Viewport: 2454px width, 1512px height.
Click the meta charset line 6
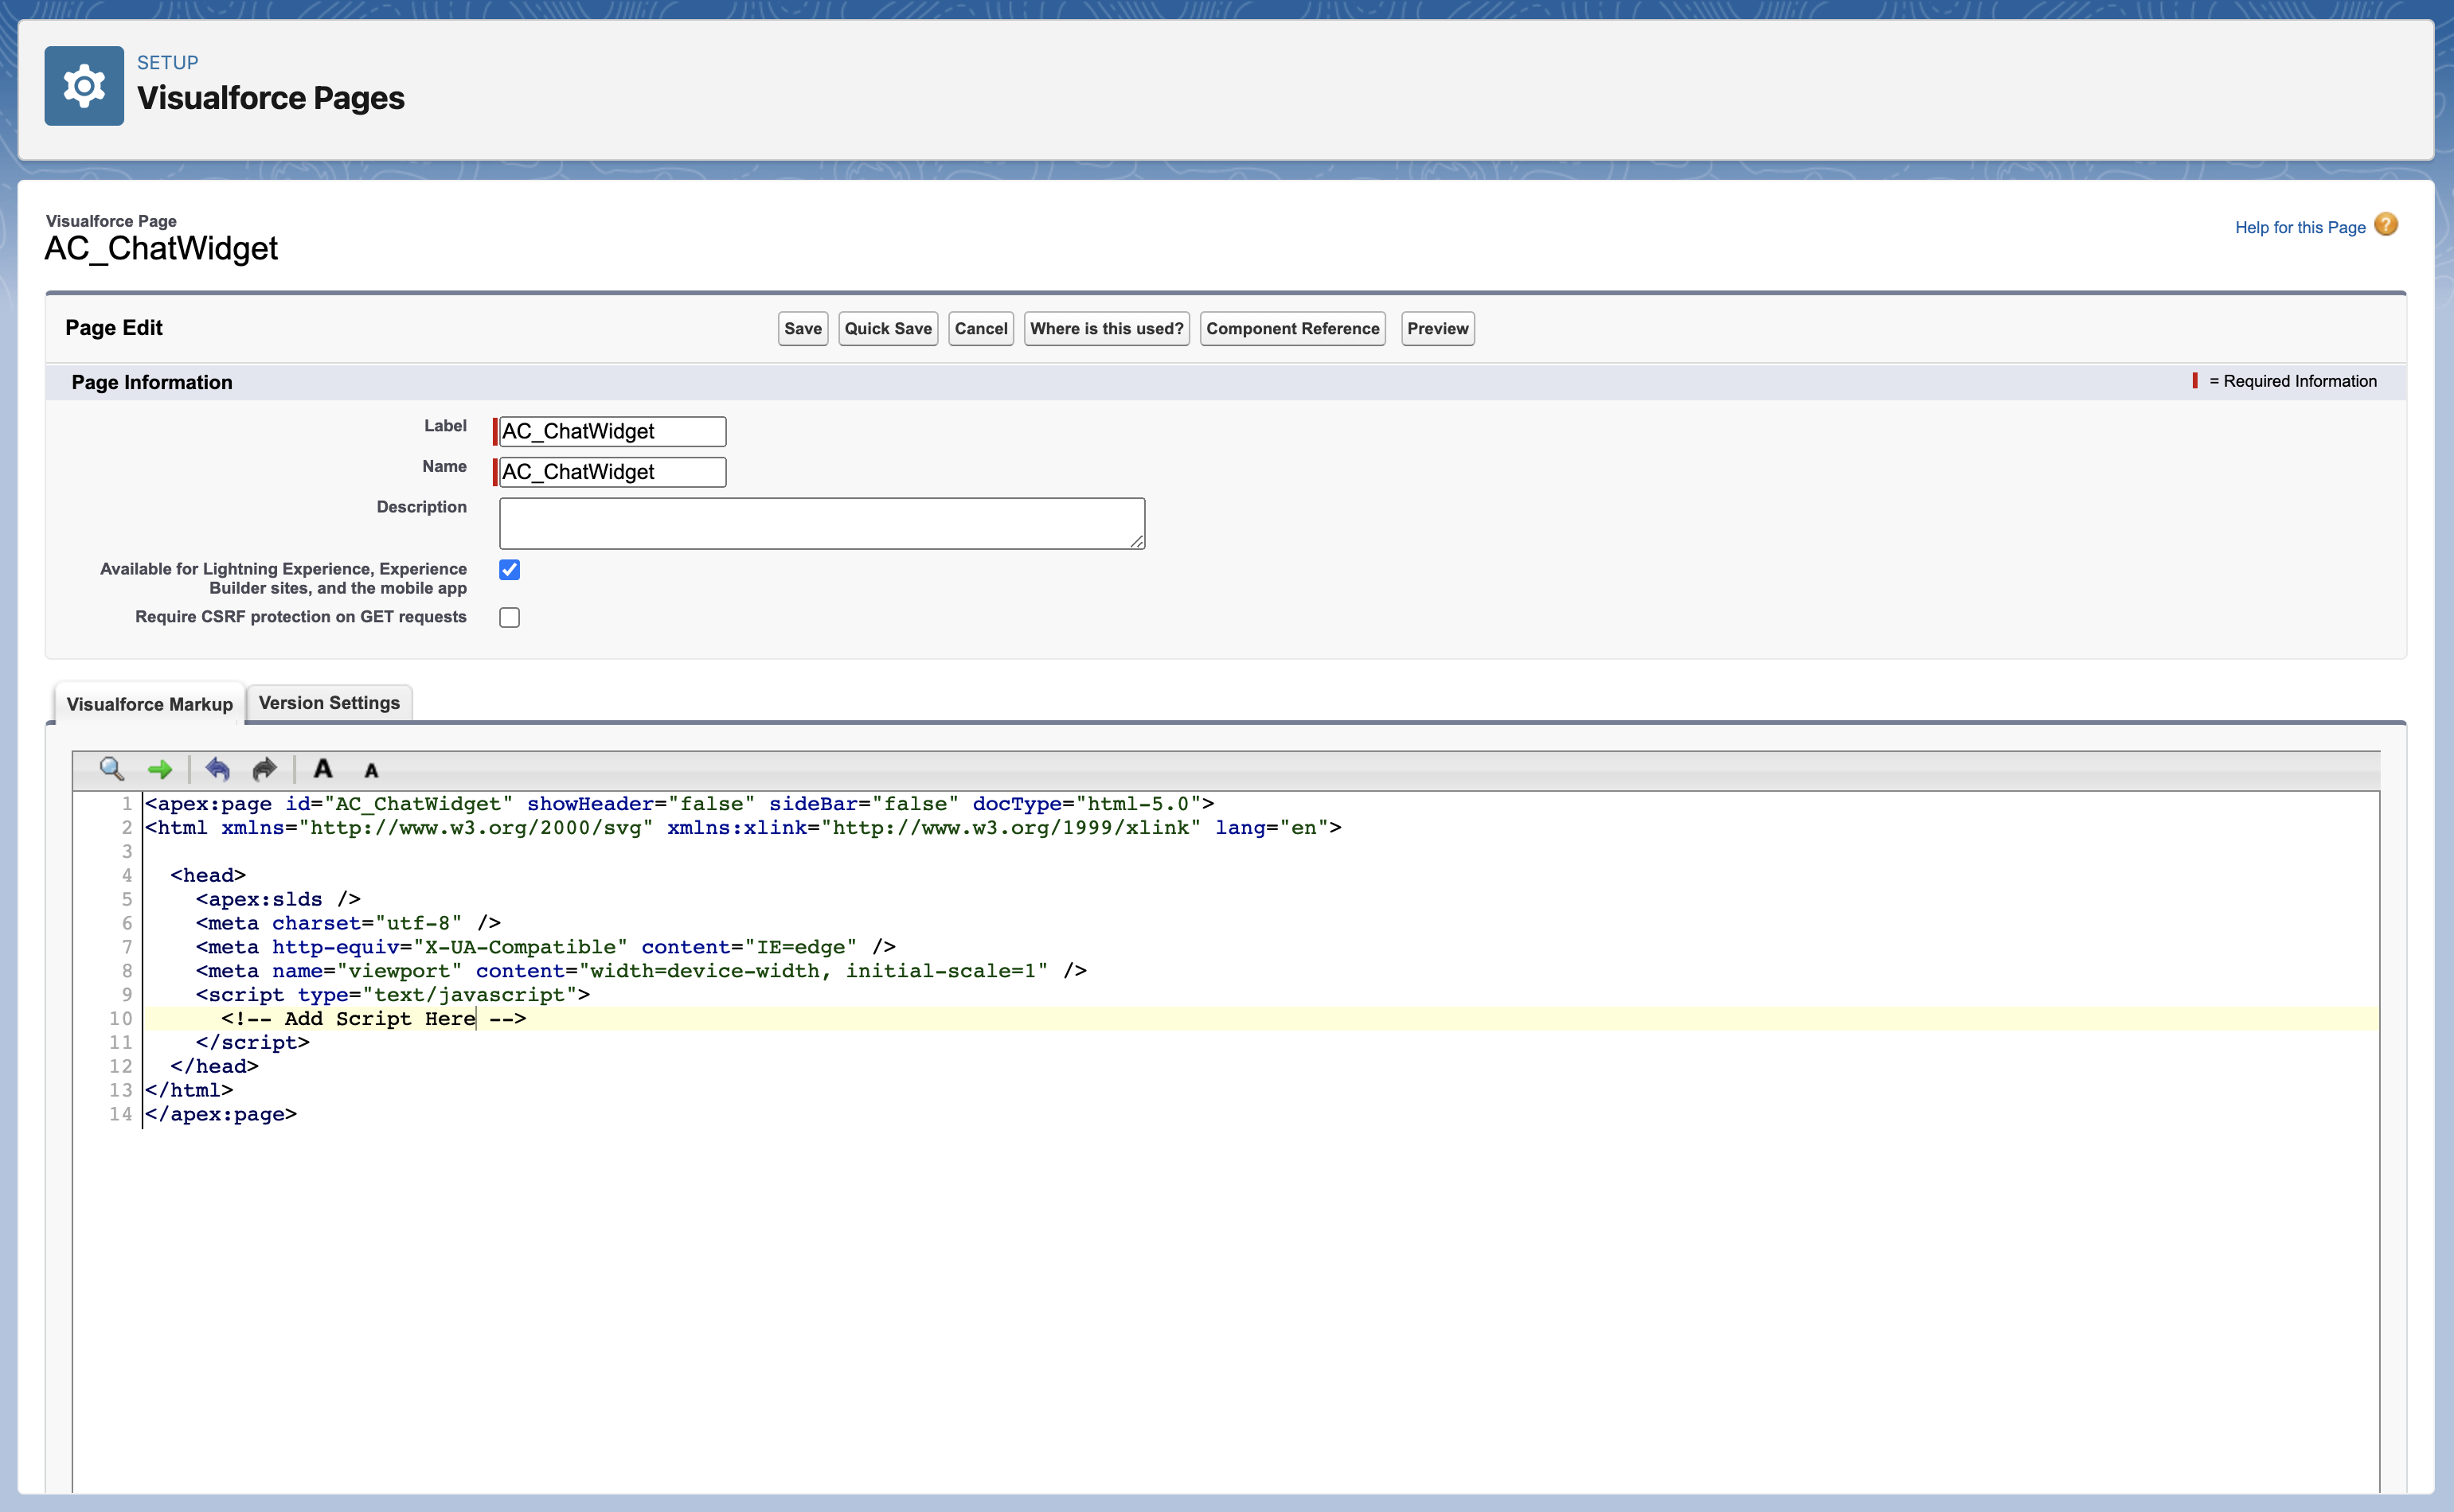[x=348, y=923]
